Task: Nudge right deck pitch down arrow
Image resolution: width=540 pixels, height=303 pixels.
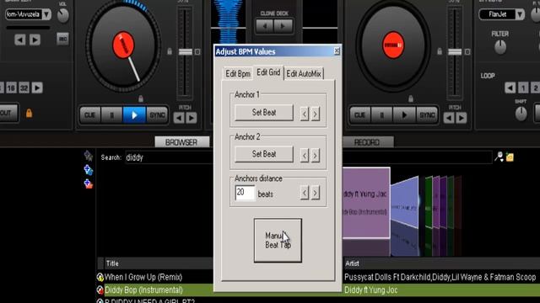Action: pyautogui.click(x=449, y=118)
